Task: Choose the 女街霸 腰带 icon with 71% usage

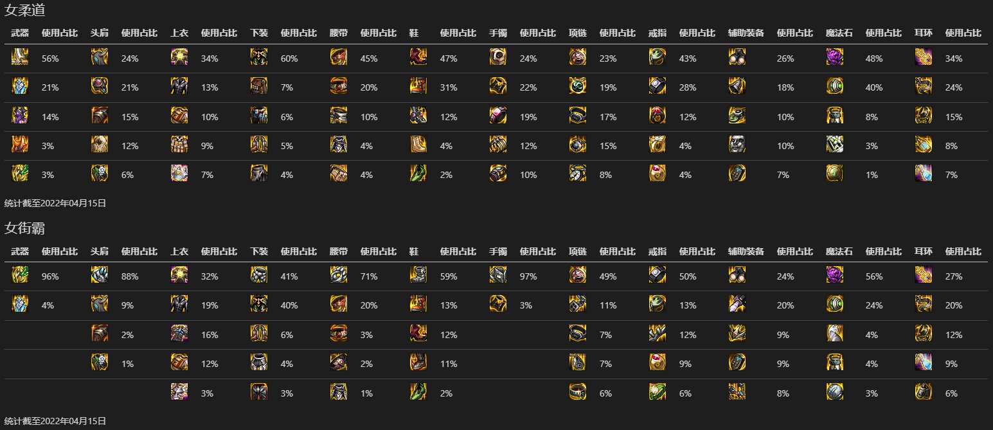Action: (339, 275)
